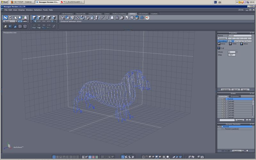
Task: Click the white smooth shaded sphere display icon
Action: [x=167, y=157]
